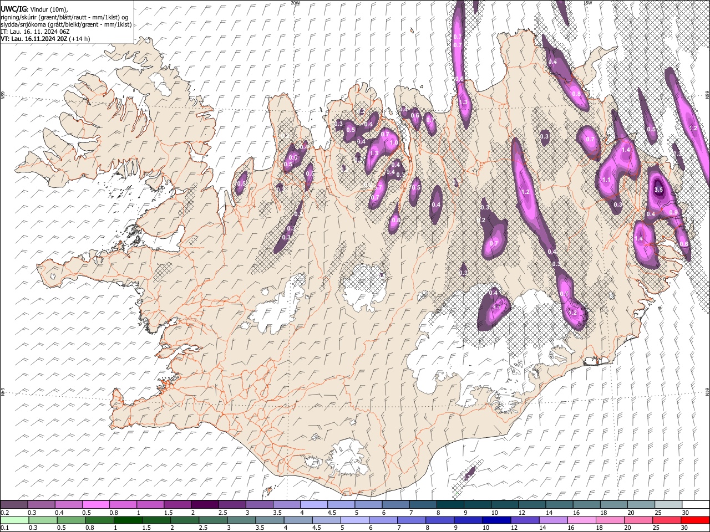The width and height of the screenshot is (710, 532).
Task: Select the 'slydda/snjókoma (grátt/bleikt/grænt' header line
Action: tap(66, 24)
